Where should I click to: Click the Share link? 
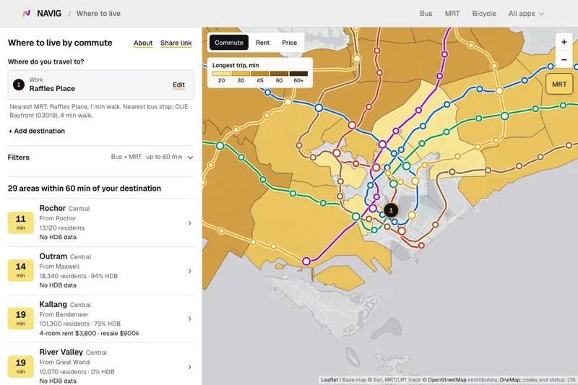(176, 43)
